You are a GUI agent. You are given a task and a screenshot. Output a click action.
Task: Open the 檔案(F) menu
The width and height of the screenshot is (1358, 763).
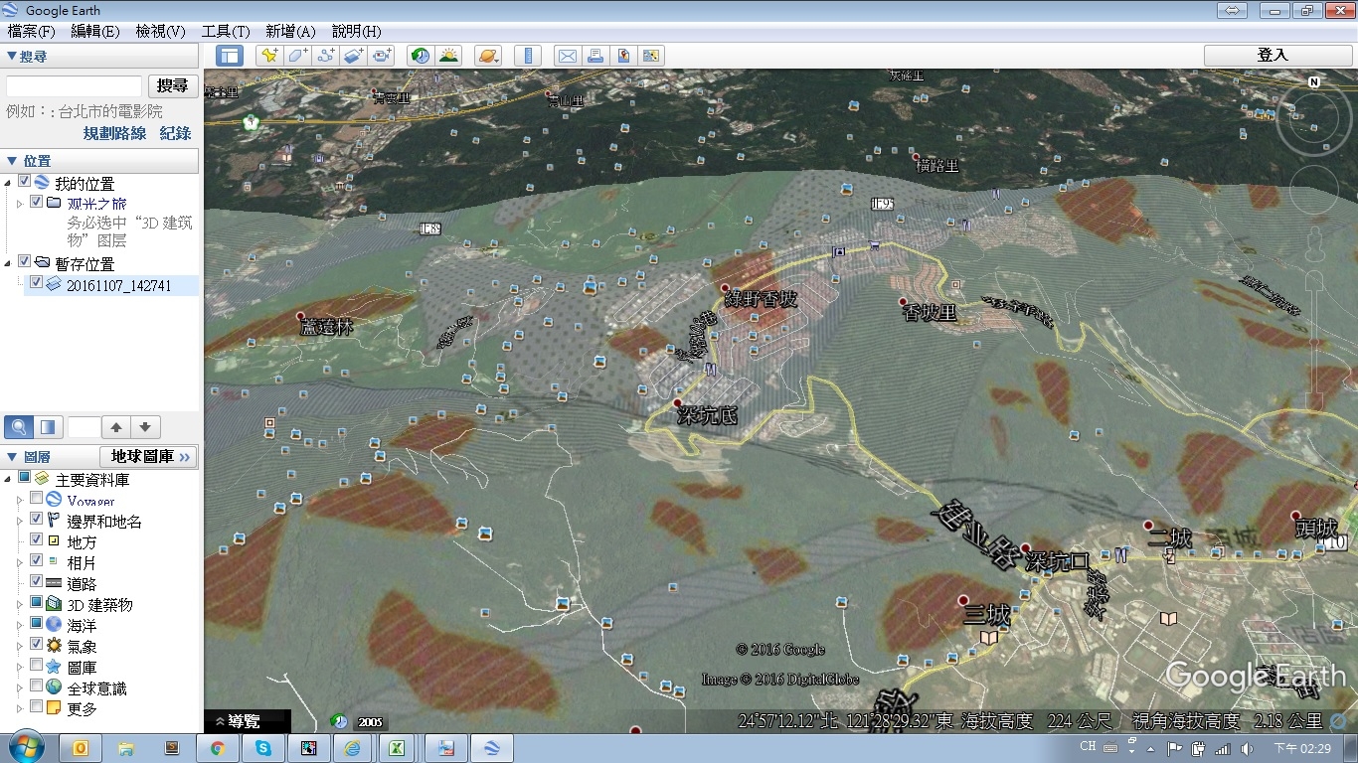tap(31, 32)
